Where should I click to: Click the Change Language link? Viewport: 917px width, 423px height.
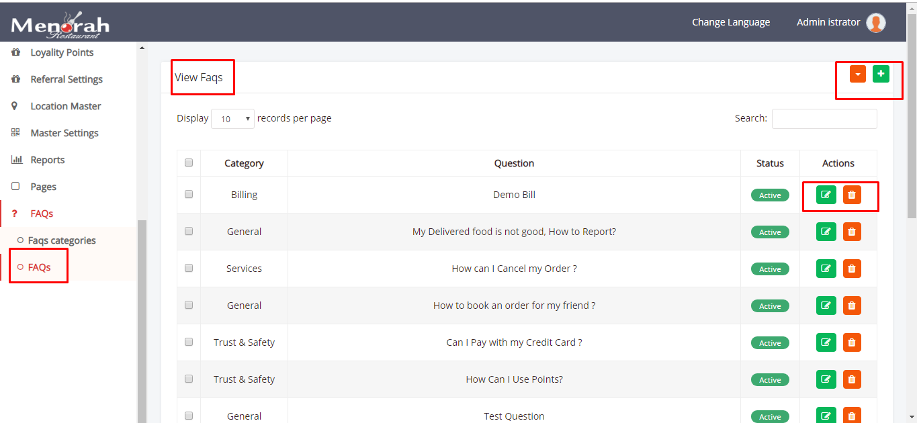click(x=731, y=22)
